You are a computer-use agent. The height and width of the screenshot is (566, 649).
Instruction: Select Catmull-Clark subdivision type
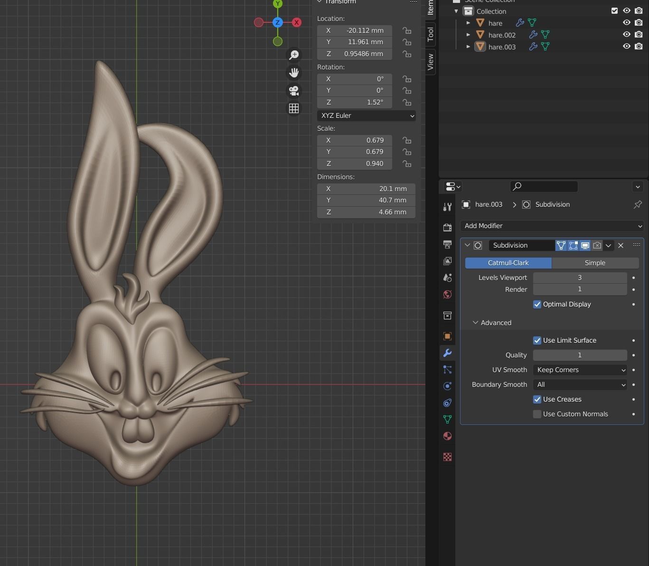pyautogui.click(x=508, y=263)
